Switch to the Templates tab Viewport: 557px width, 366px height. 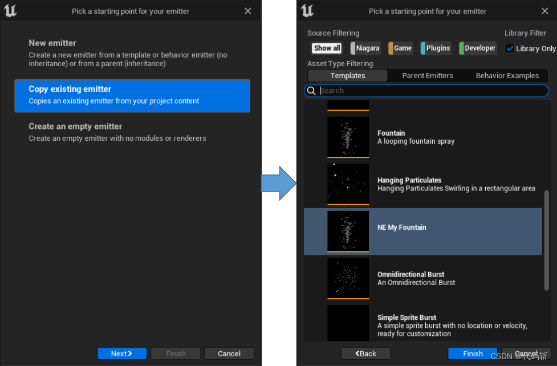pos(347,76)
